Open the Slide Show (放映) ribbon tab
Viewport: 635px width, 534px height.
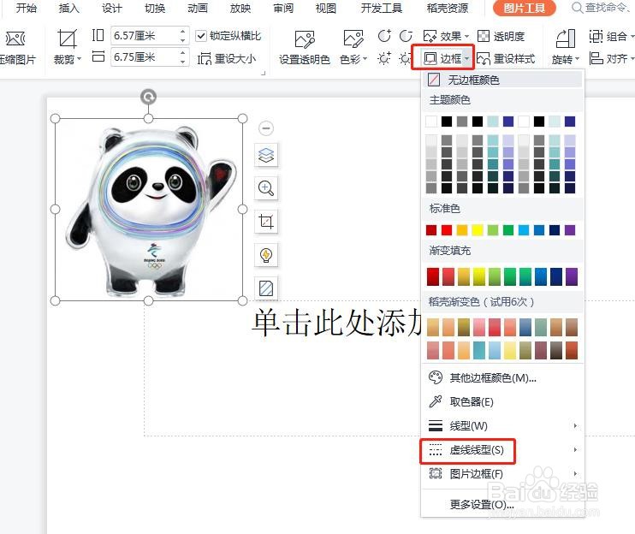(x=240, y=8)
